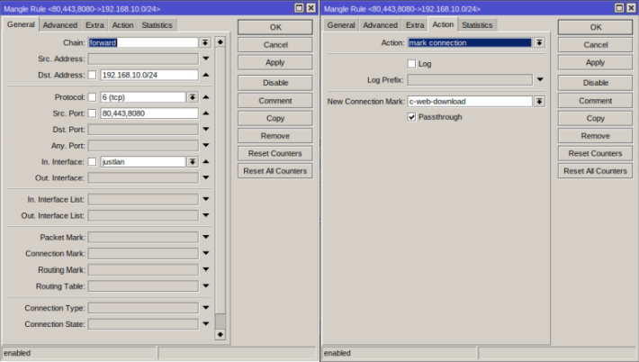Expand Routing Table field arrow

(206, 285)
